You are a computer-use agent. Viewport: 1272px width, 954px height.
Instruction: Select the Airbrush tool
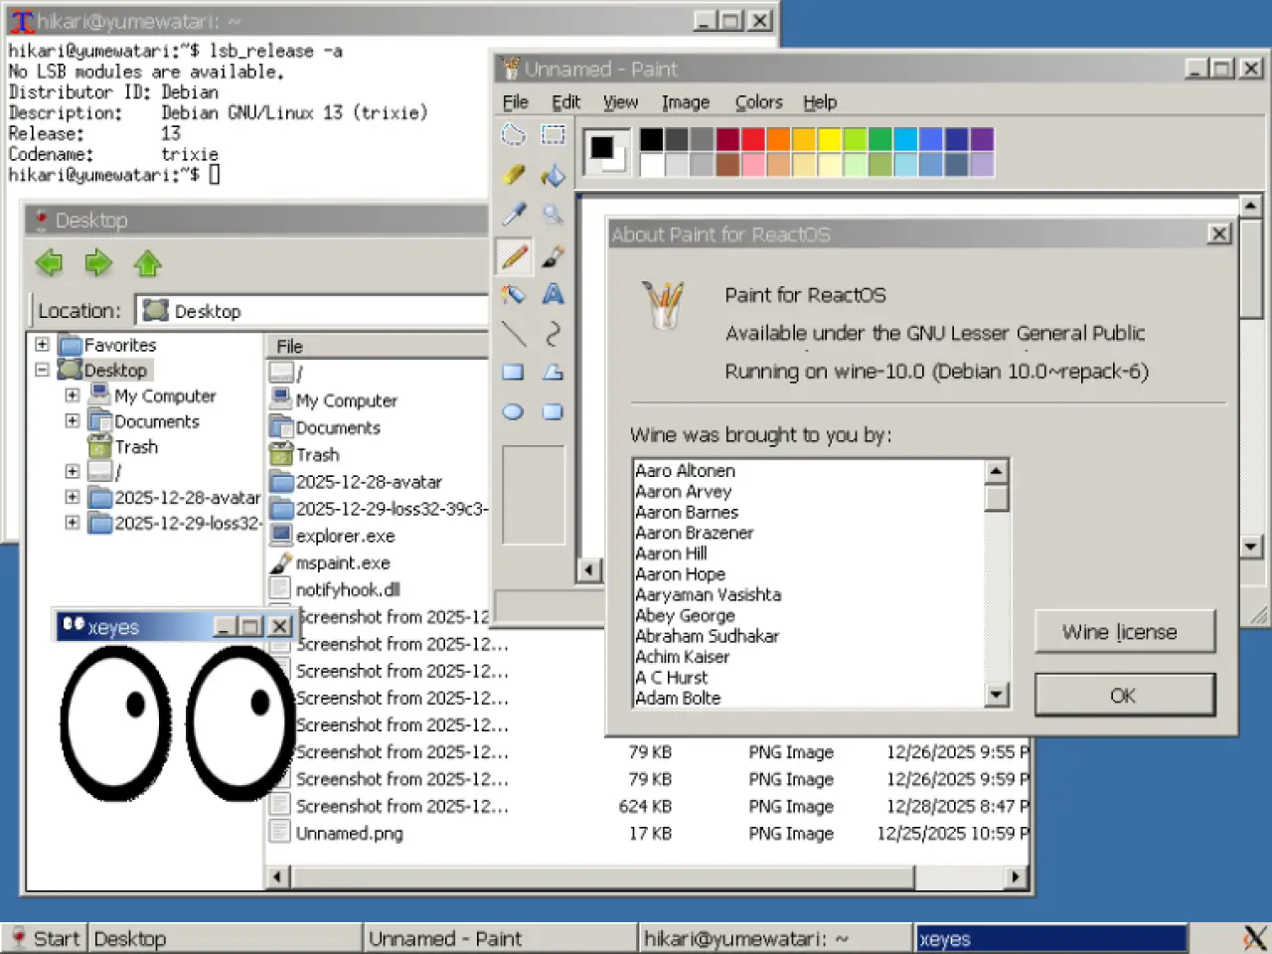(513, 294)
